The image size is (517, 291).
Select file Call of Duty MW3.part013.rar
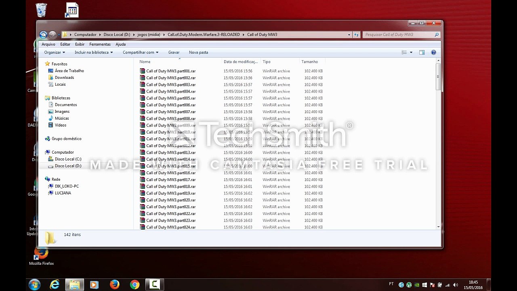(171, 153)
